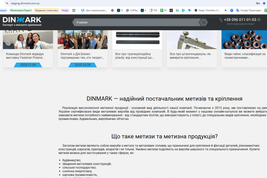Open article Види гайок: класифікація
The height and width of the screenshot is (178, 267).
point(245,56)
